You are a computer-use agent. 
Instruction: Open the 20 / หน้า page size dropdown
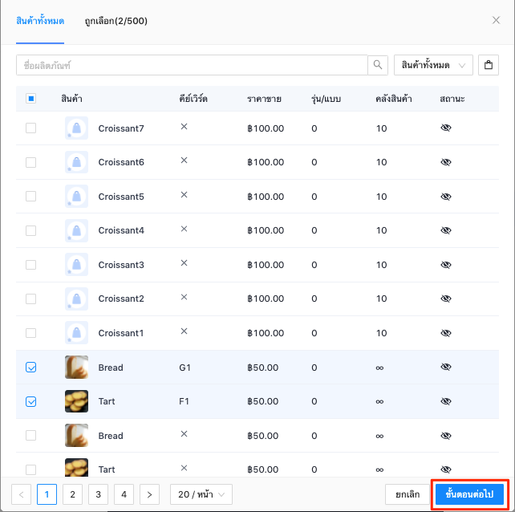click(x=201, y=494)
